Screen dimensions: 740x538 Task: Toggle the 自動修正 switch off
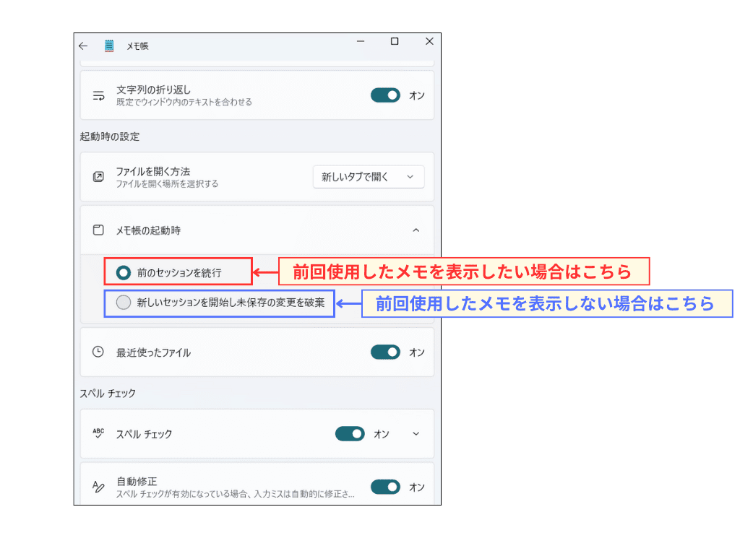coord(385,487)
